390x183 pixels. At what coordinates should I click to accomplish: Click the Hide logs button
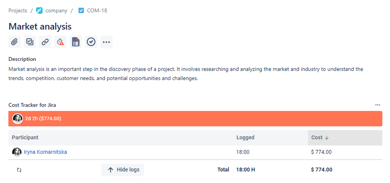[x=123, y=170]
